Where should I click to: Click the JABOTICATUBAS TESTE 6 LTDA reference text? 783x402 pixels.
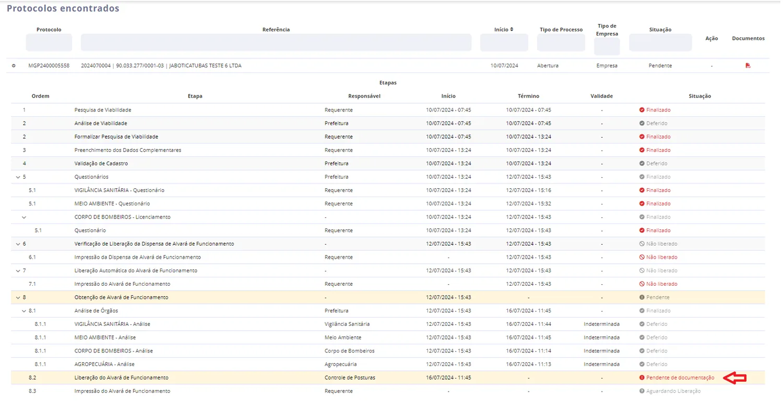205,66
